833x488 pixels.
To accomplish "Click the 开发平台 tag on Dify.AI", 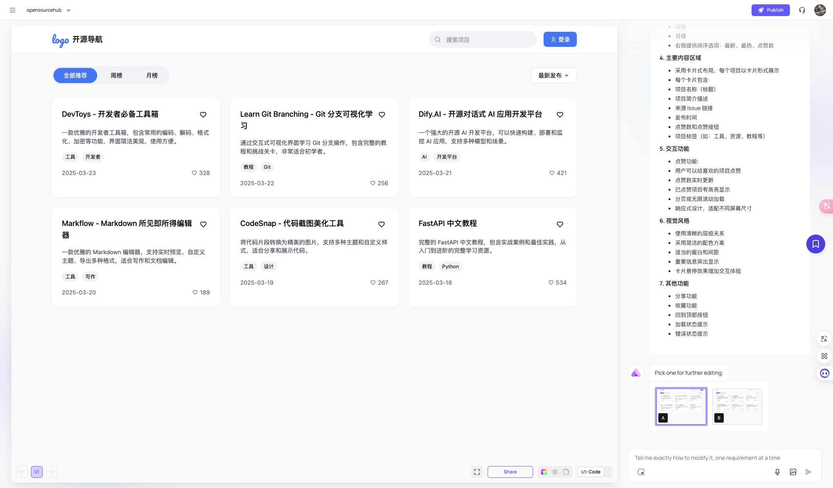I will 447,157.
